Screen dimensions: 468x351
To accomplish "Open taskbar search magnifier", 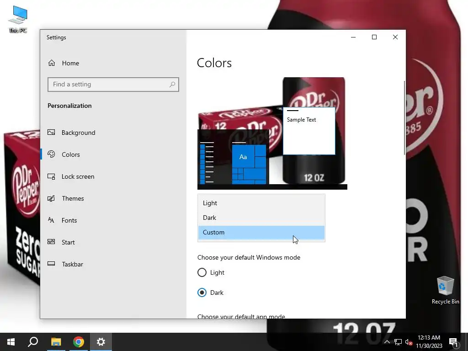I will point(33,342).
